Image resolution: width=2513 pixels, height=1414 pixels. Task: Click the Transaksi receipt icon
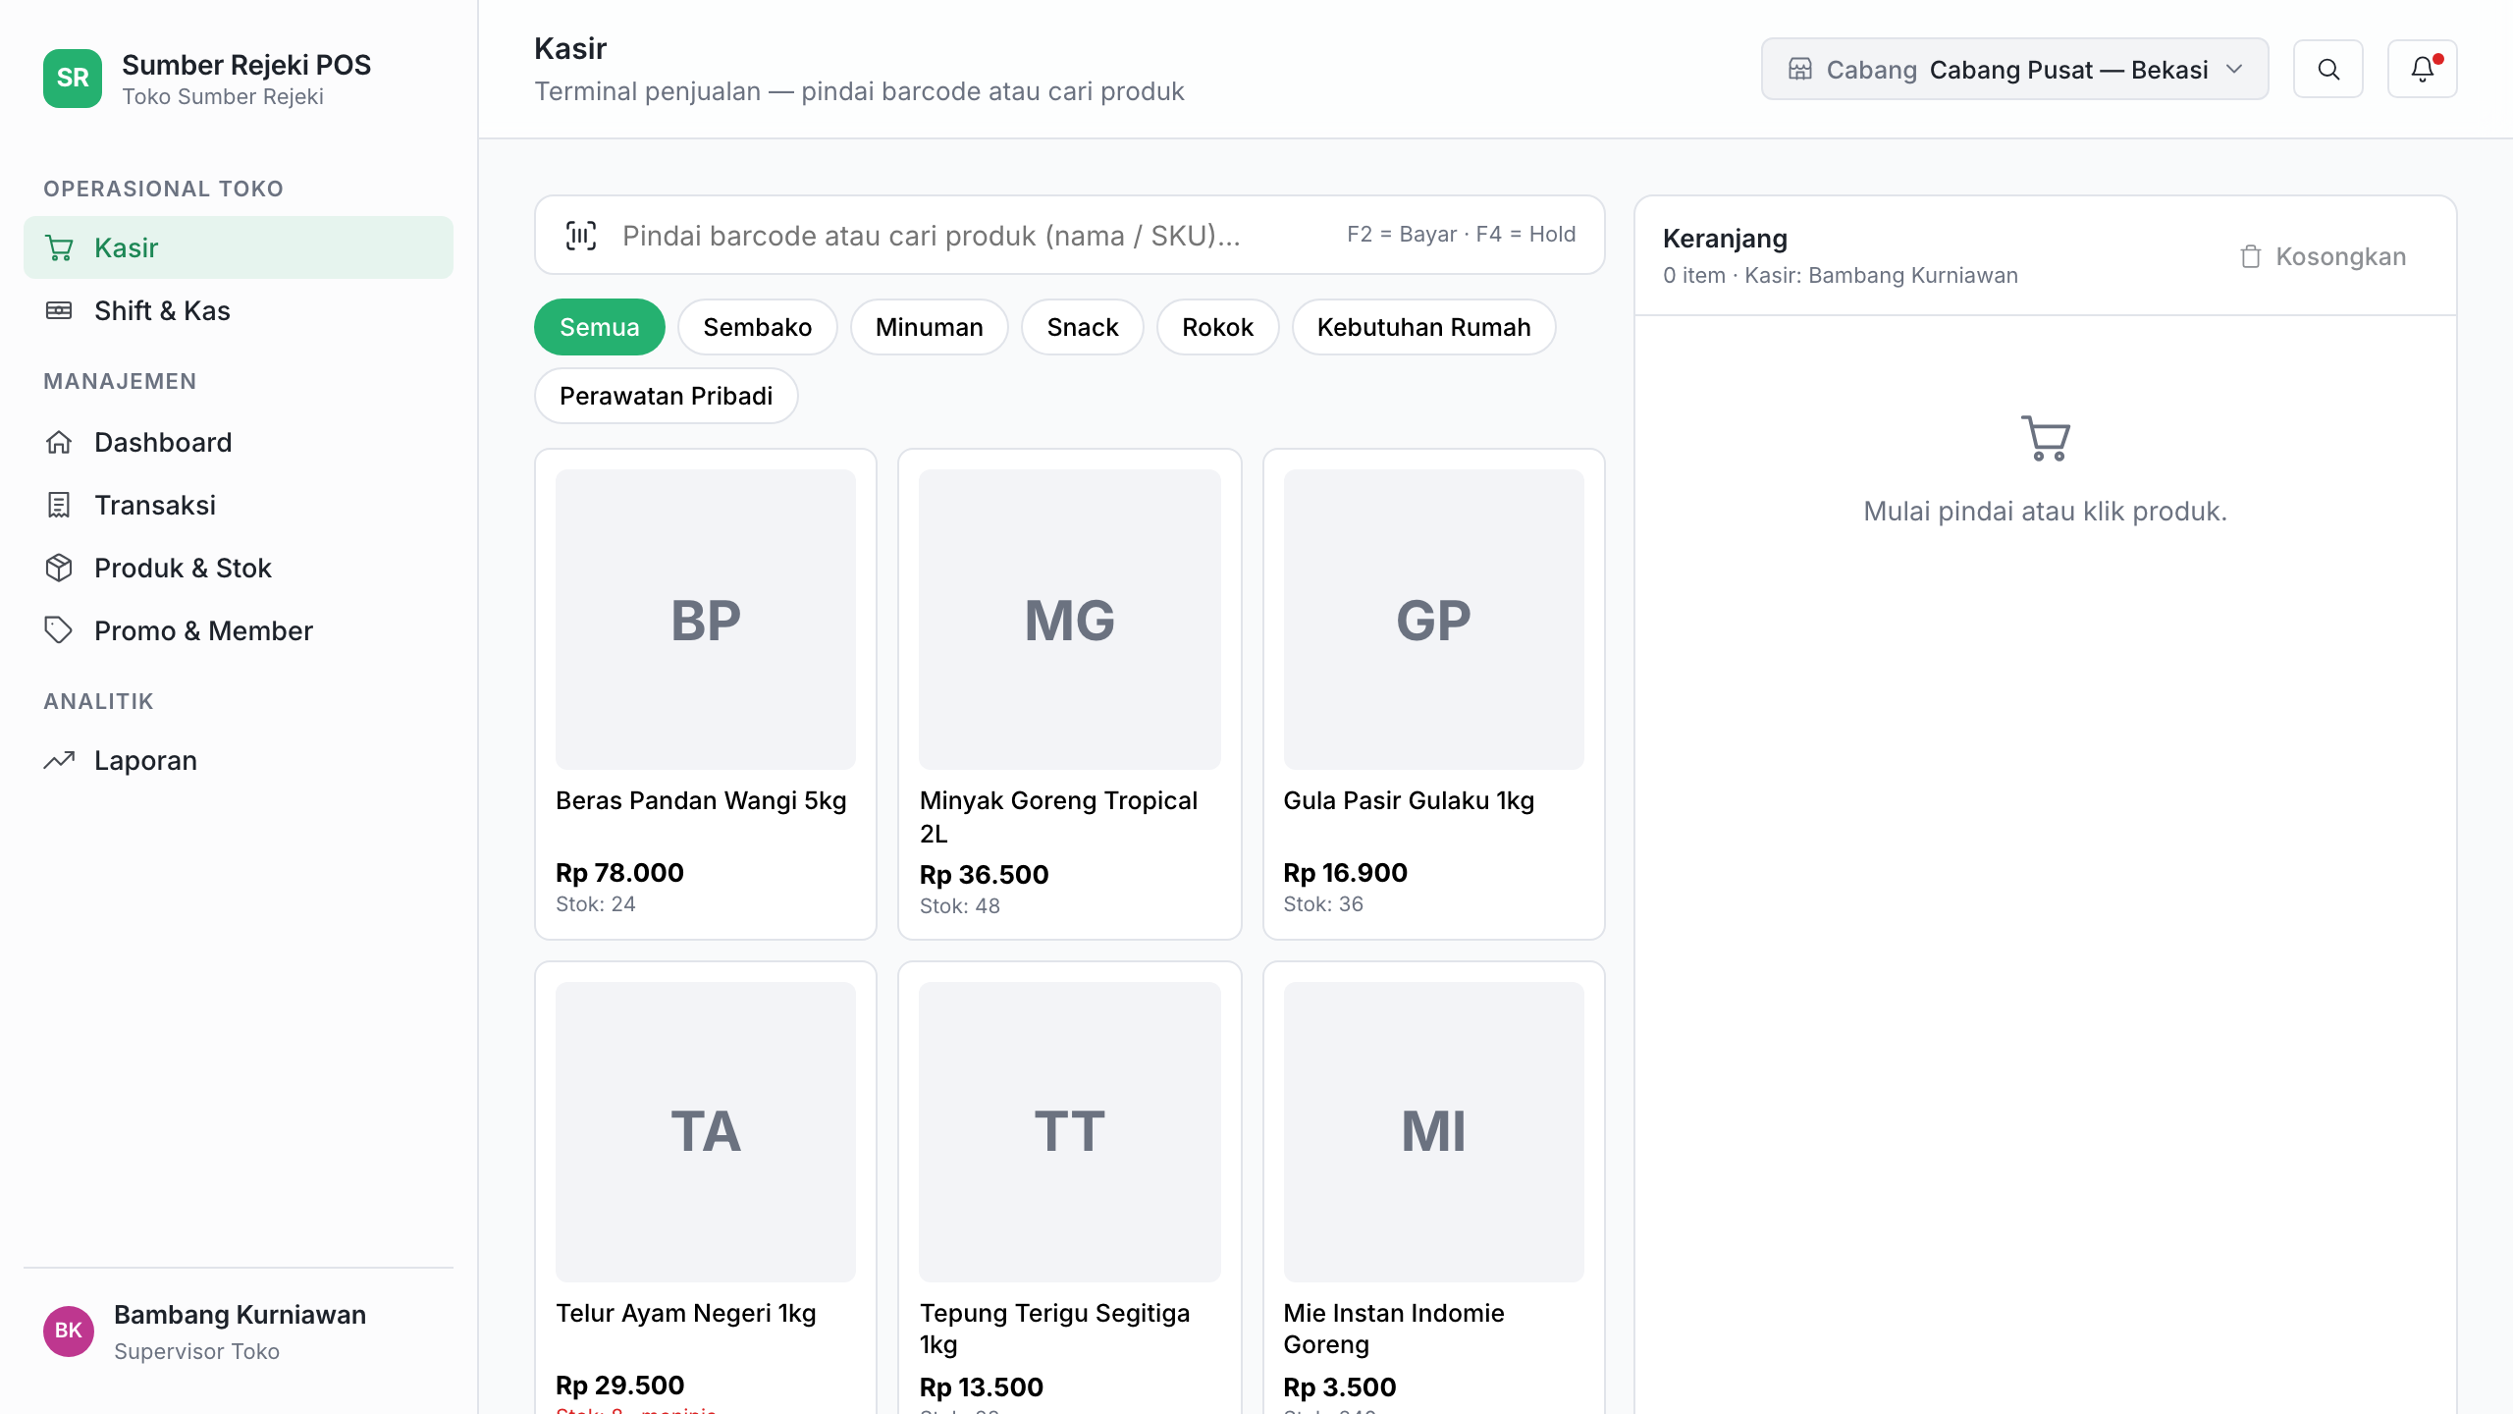59,505
